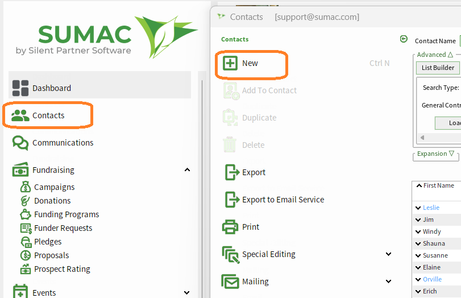This screenshot has width=461, height=298.
Task: Expand the Mailing submenu arrow
Action: point(389,282)
